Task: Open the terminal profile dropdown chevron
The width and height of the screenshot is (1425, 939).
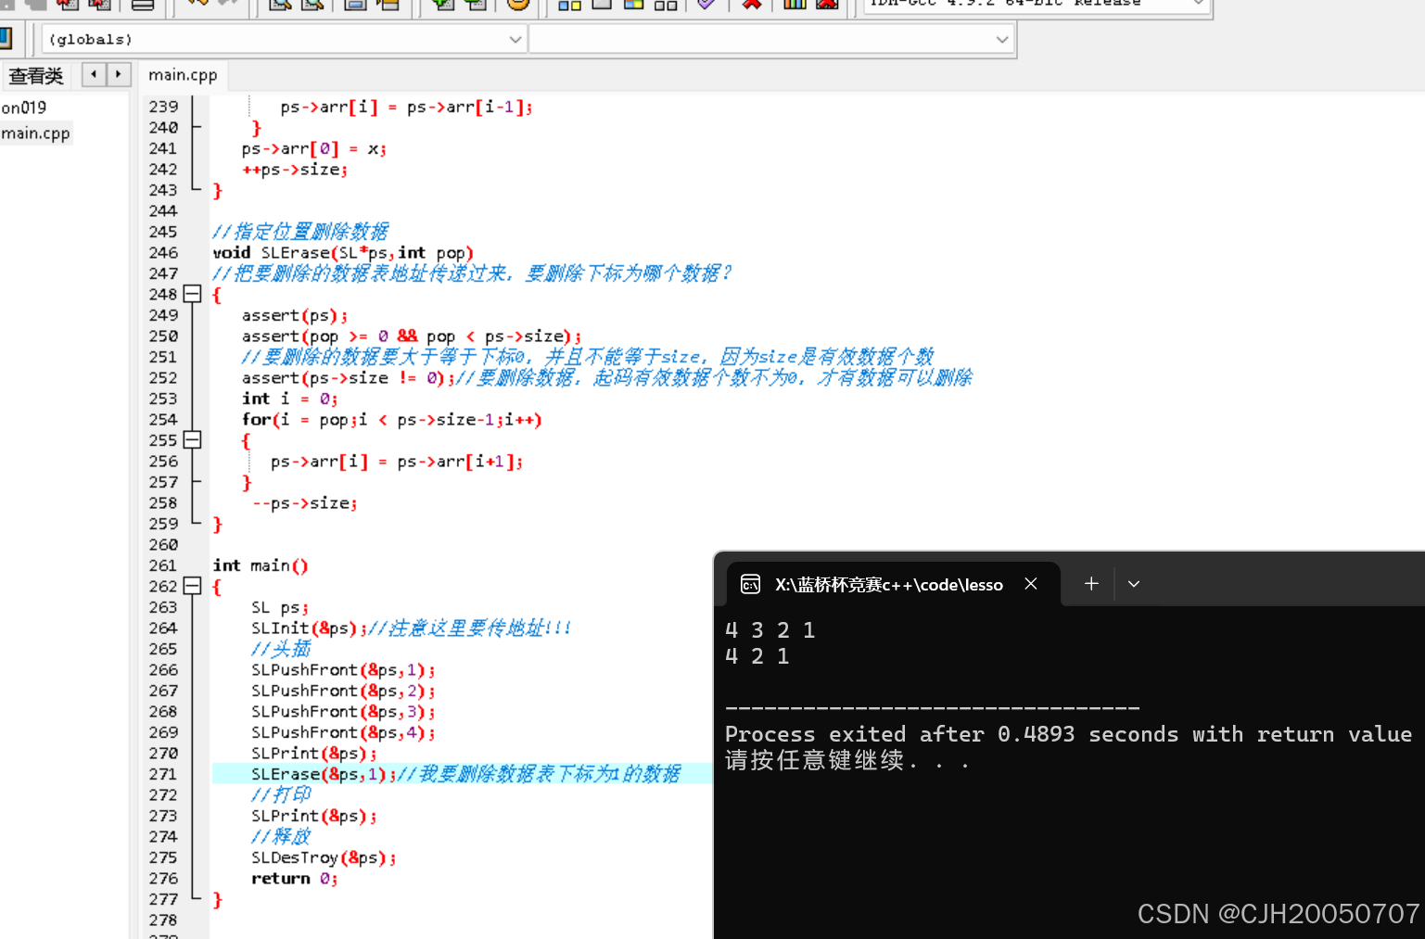Action: coord(1134,584)
